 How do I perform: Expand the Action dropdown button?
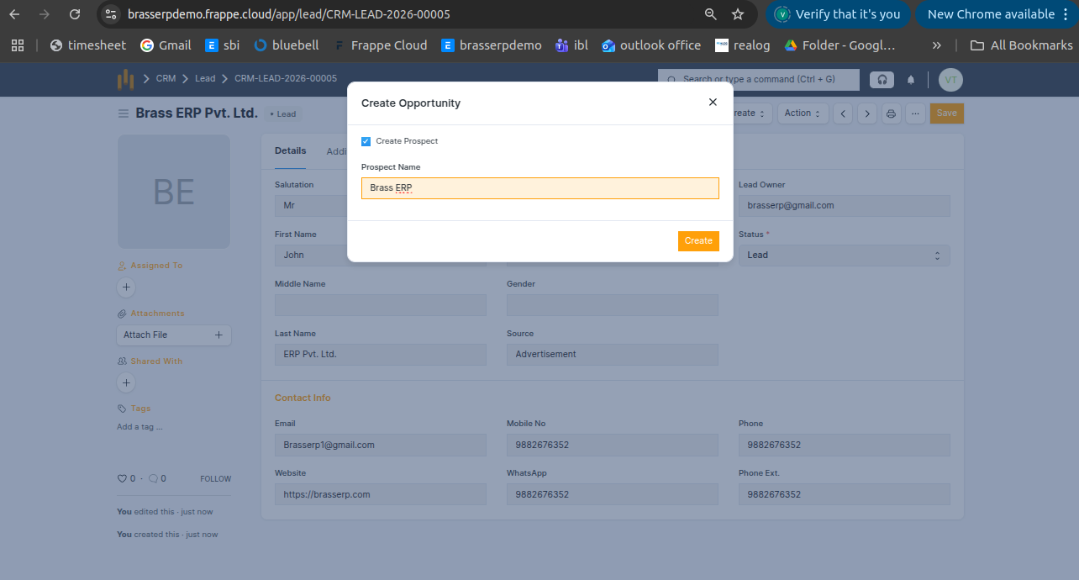[x=802, y=113]
